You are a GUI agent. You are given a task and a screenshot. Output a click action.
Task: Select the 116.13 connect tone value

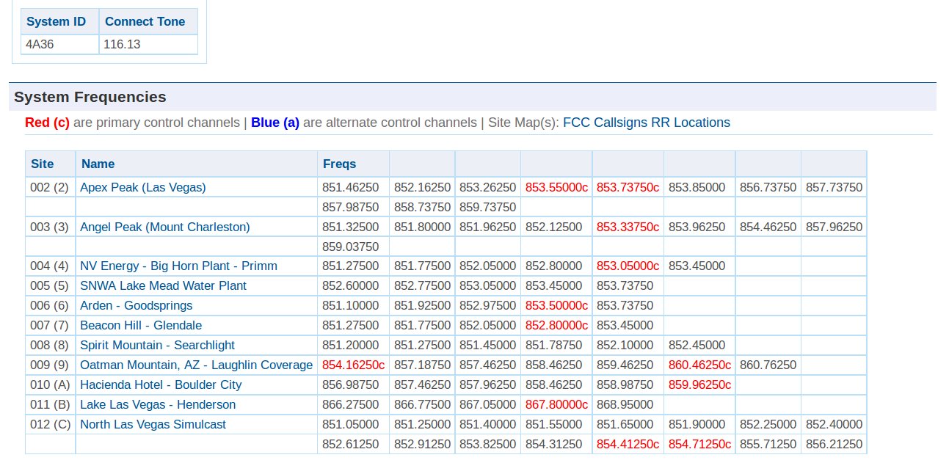[122, 44]
